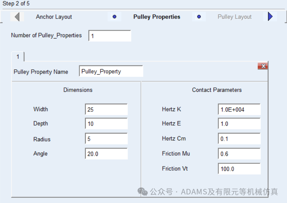Screen dimensions: 287x203
Task: Jump to the Pulley Layout step
Action: (235, 17)
